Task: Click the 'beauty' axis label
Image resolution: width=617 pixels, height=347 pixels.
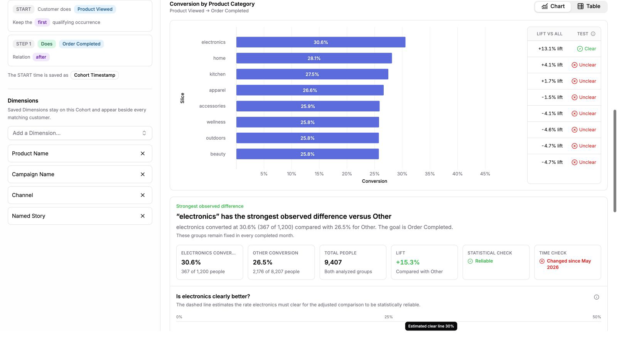Action: 218,154
